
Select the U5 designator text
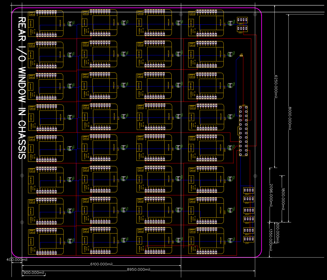tap(65, 56)
